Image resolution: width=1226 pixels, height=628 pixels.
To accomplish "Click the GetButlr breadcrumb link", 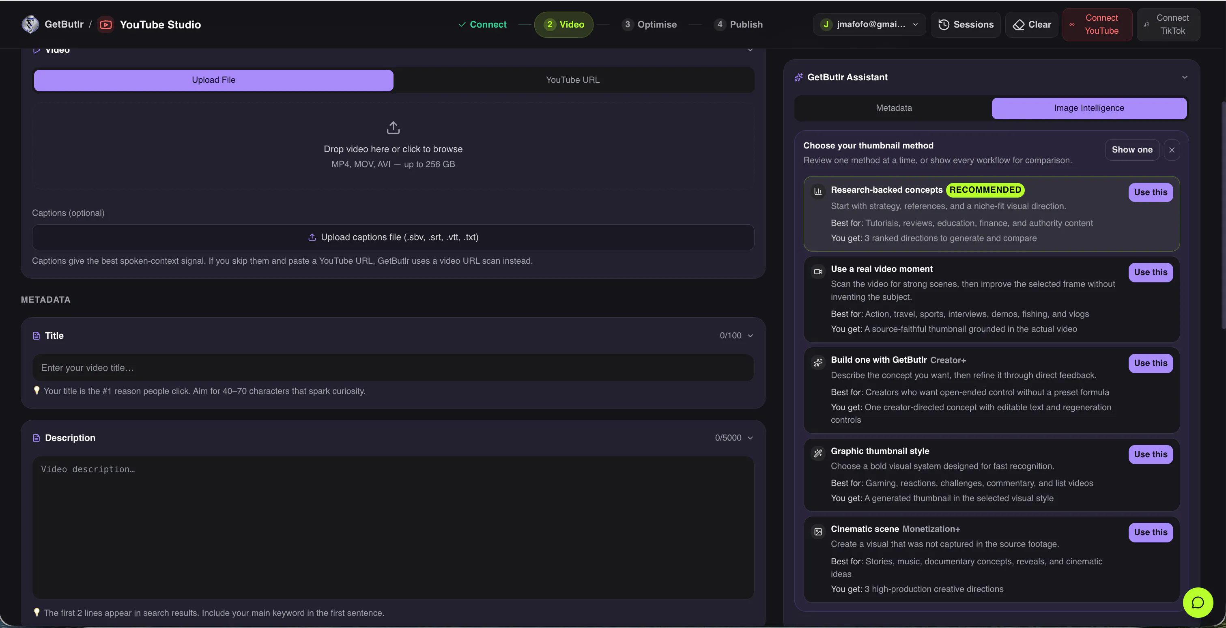I will pos(64,24).
